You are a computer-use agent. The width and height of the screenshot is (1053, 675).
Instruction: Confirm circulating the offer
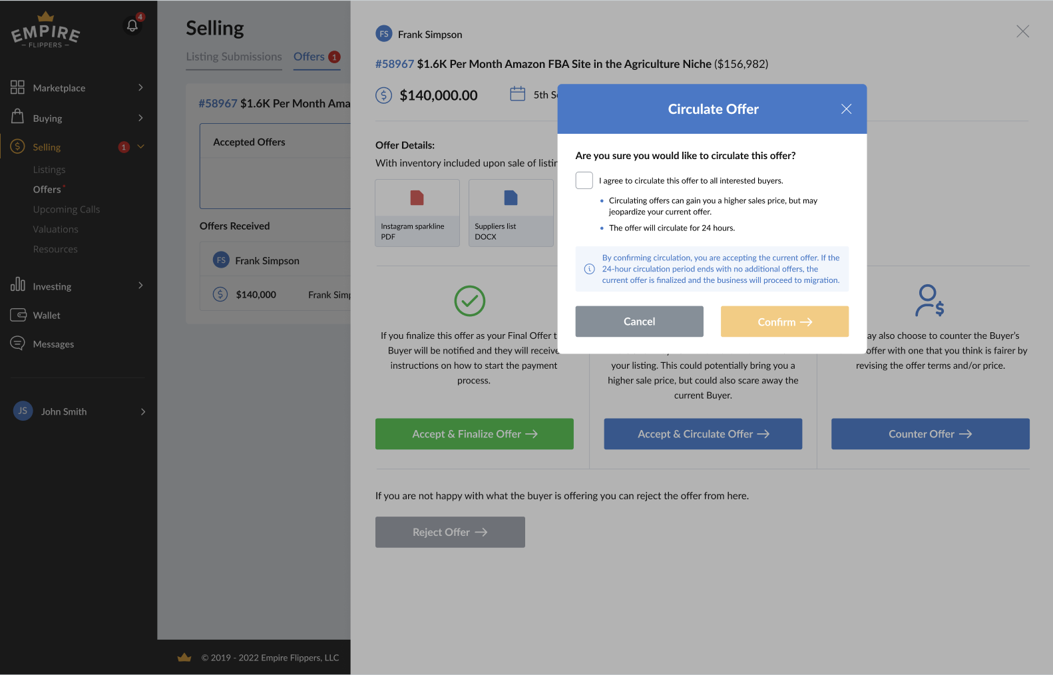click(x=784, y=322)
